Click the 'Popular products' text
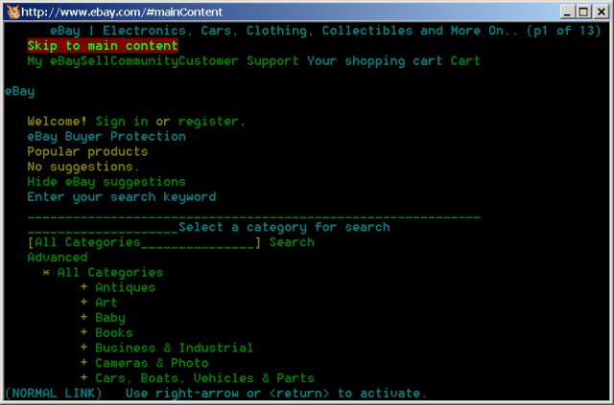 click(87, 152)
